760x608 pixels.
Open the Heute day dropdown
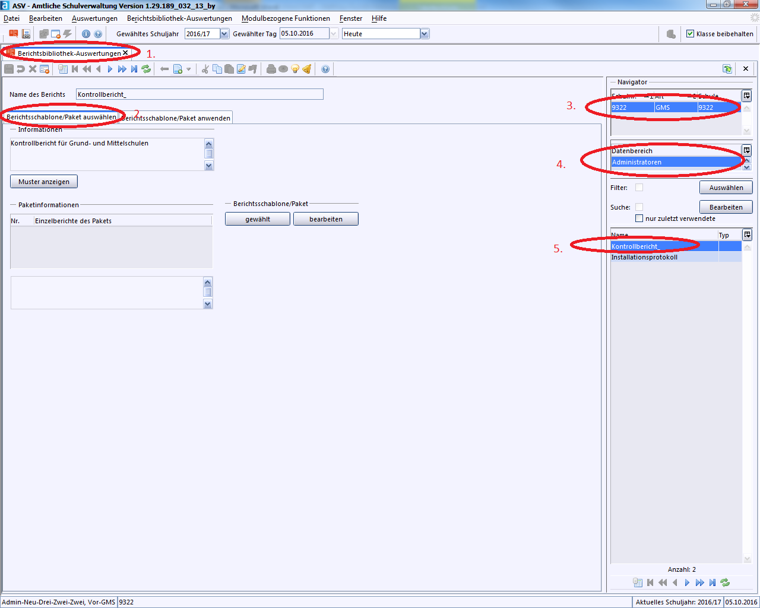point(425,34)
